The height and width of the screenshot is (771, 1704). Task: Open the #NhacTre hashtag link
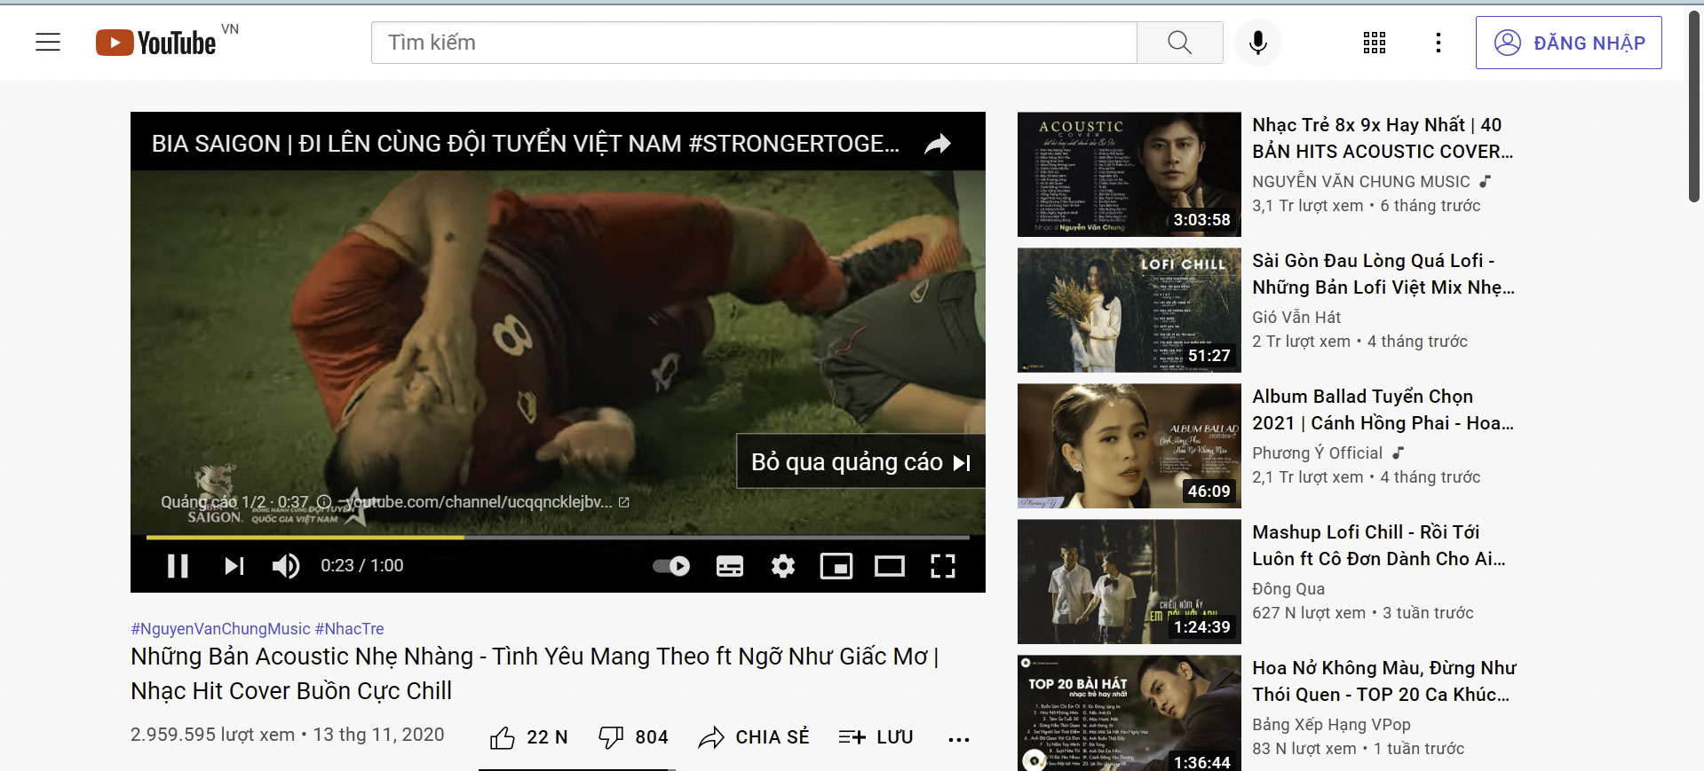(350, 629)
